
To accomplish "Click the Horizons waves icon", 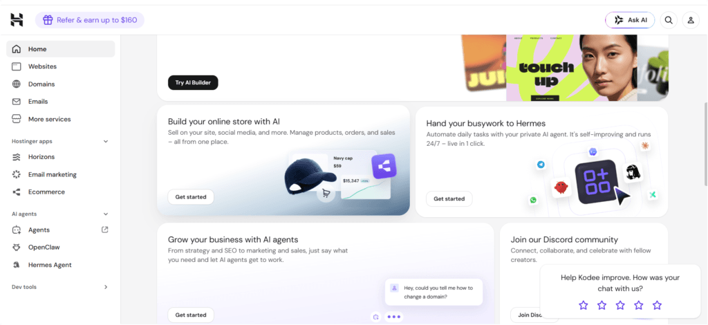I will (17, 157).
